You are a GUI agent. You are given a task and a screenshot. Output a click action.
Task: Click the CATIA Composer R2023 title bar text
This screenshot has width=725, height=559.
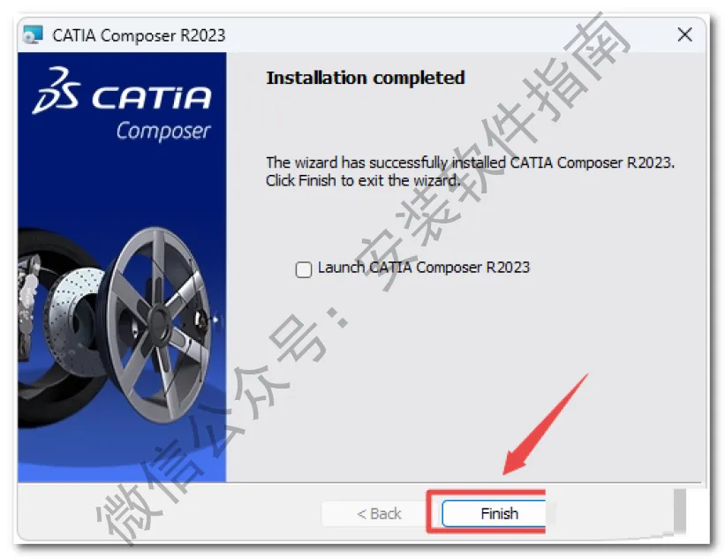[139, 35]
